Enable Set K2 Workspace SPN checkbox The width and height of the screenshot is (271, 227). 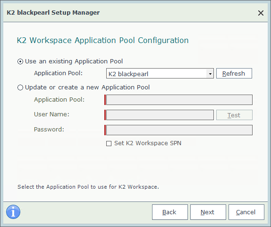[x=109, y=144]
